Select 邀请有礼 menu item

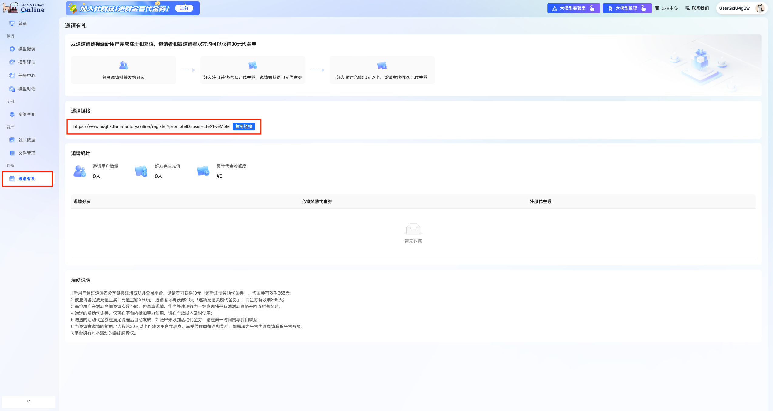coord(26,179)
